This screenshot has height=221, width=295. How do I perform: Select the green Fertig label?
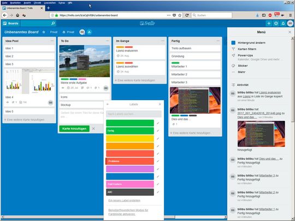click(x=130, y=131)
